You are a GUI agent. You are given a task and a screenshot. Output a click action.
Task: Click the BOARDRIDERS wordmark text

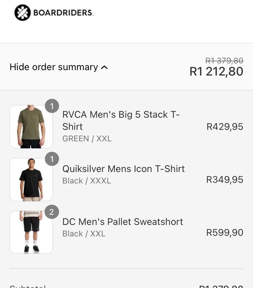[x=63, y=13]
